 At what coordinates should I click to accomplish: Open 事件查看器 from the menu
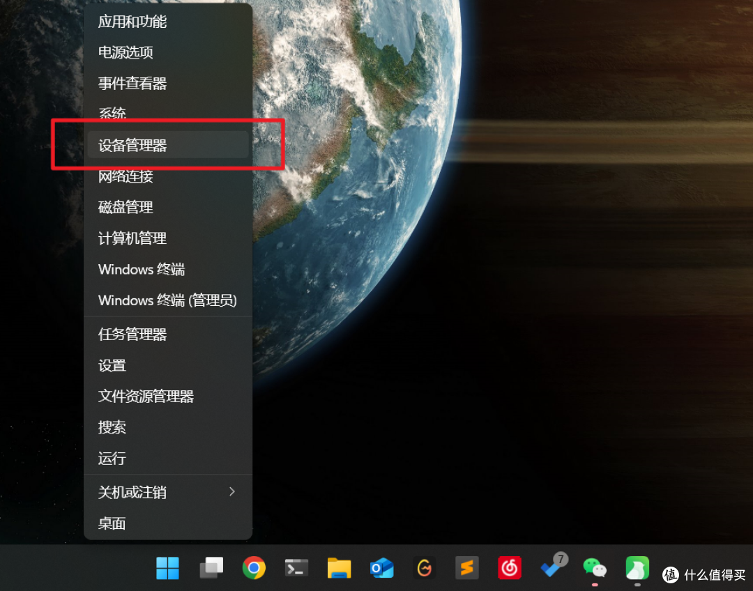(x=168, y=84)
